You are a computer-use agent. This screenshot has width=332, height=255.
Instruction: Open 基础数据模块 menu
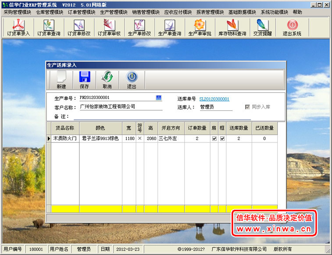pyautogui.click(x=242, y=12)
